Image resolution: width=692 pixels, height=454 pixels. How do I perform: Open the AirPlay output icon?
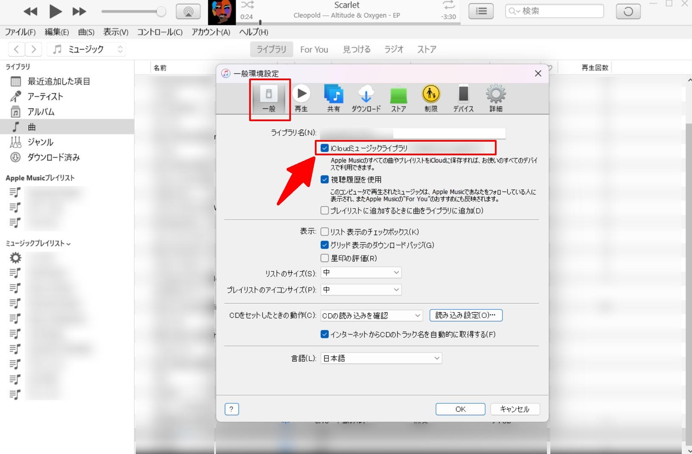tap(188, 12)
